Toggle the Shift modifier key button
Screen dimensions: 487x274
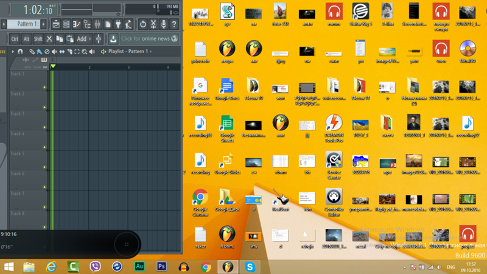tap(38, 39)
